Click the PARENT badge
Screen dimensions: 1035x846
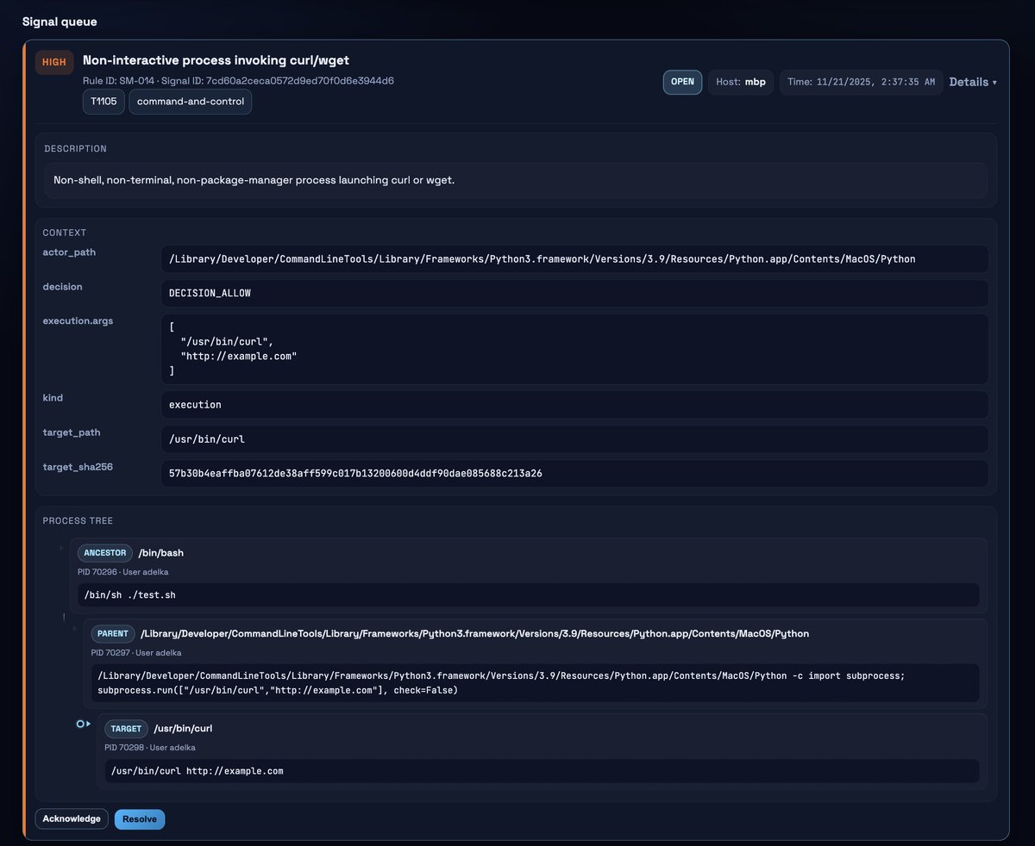113,633
